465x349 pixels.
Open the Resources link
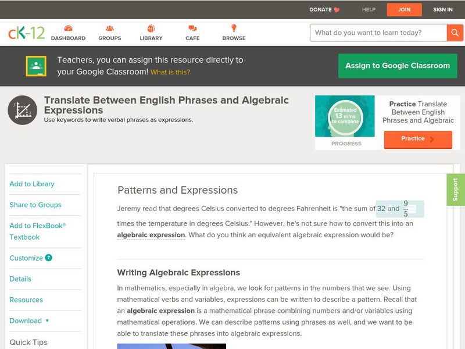coord(26,300)
